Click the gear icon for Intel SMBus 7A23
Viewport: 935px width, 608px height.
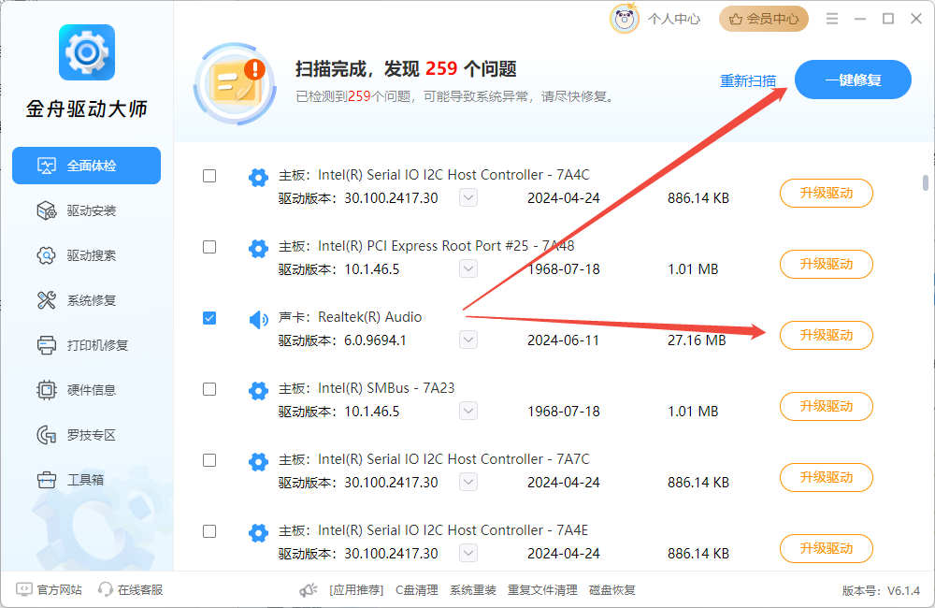258,391
